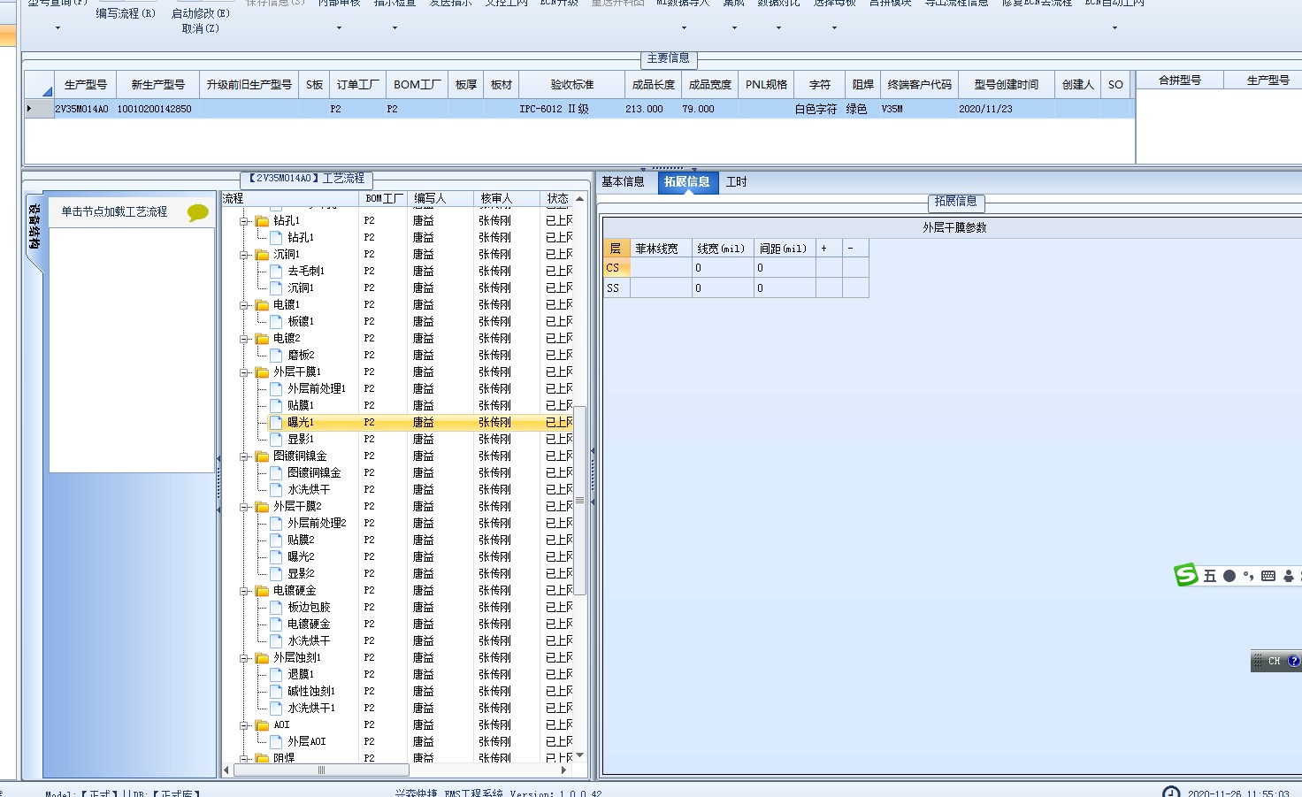Click the document icon next to 磨板2

[276, 355]
